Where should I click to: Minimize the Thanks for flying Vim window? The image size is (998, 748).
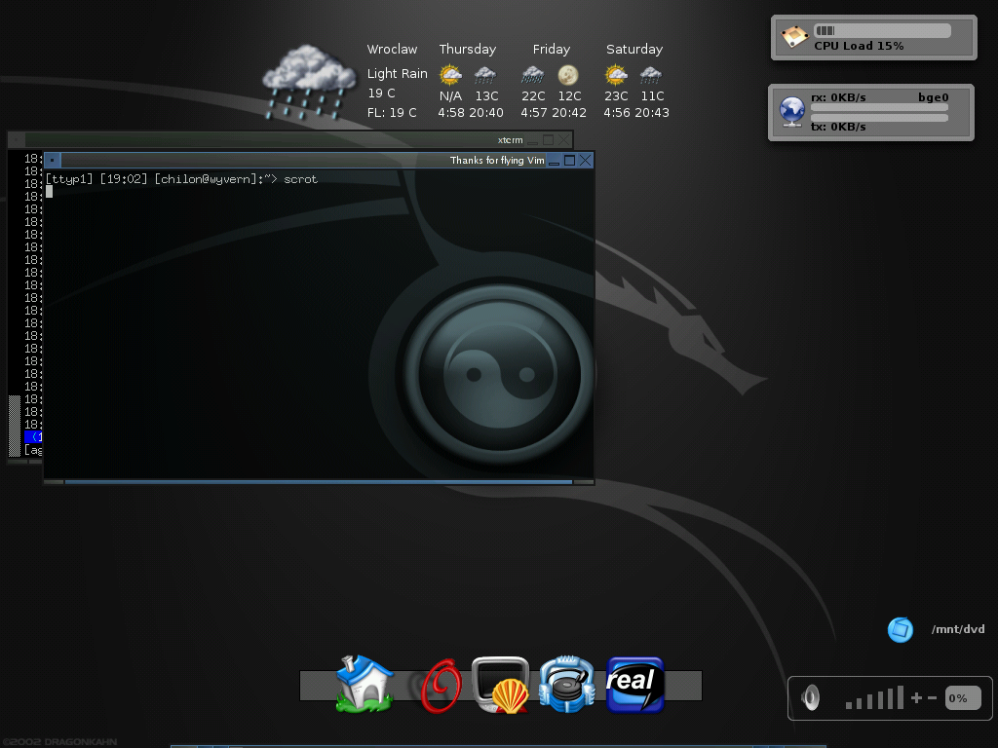(554, 161)
